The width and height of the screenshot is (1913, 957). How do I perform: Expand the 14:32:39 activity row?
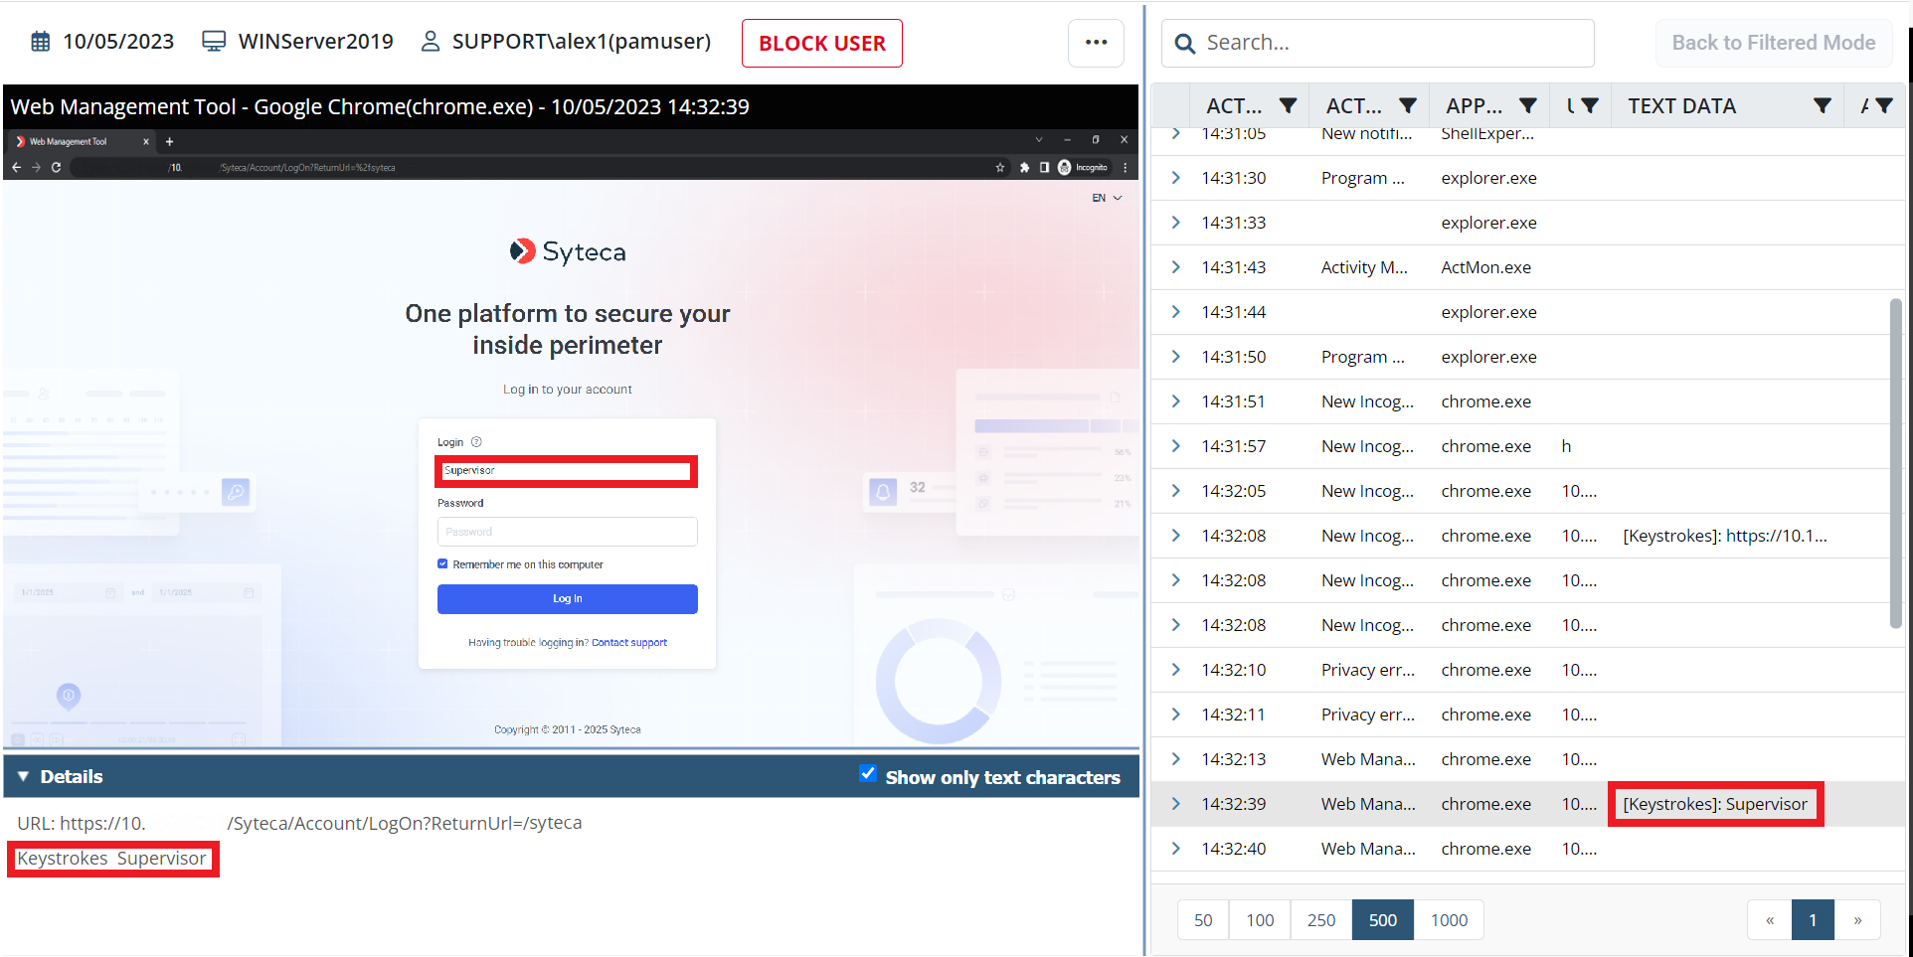coord(1176,804)
